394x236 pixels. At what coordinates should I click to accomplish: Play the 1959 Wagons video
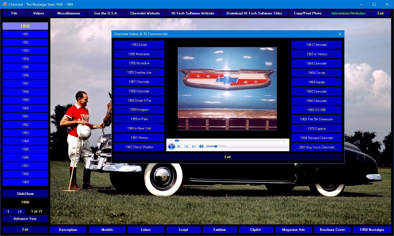coord(139,110)
